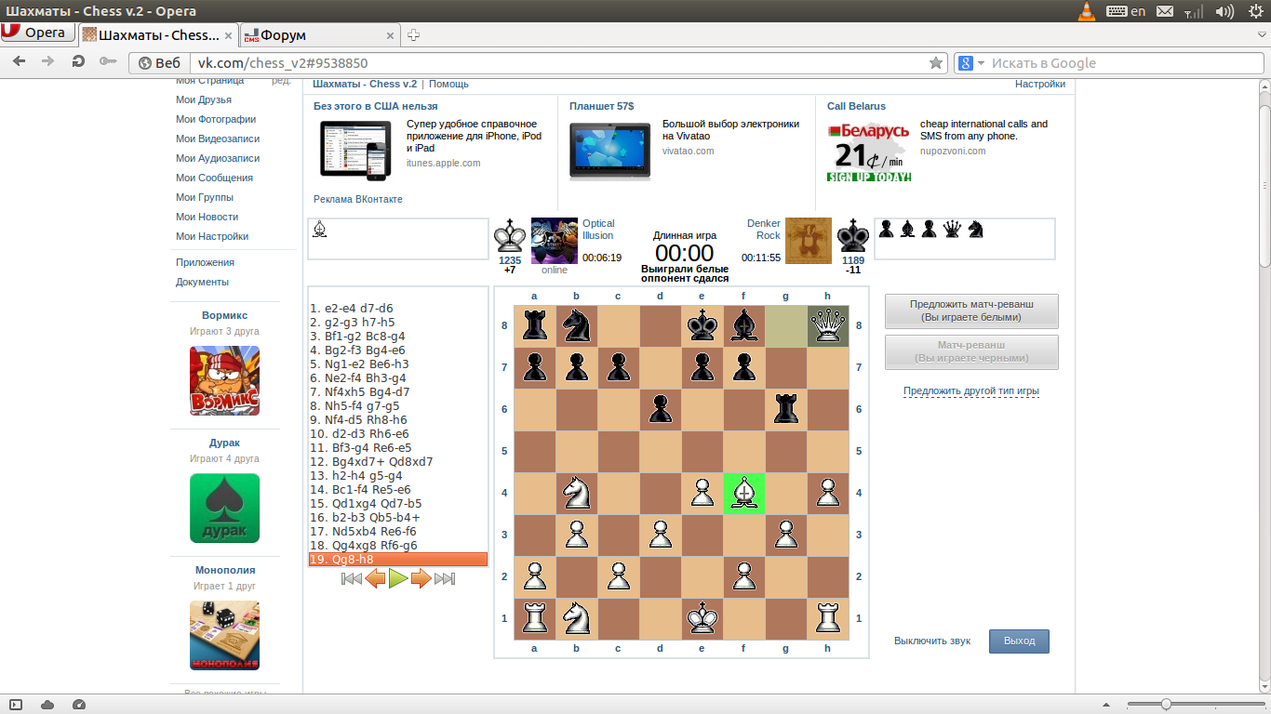Click the black king on e8
Screen dimensions: 1271x714
pyautogui.click(x=702, y=326)
